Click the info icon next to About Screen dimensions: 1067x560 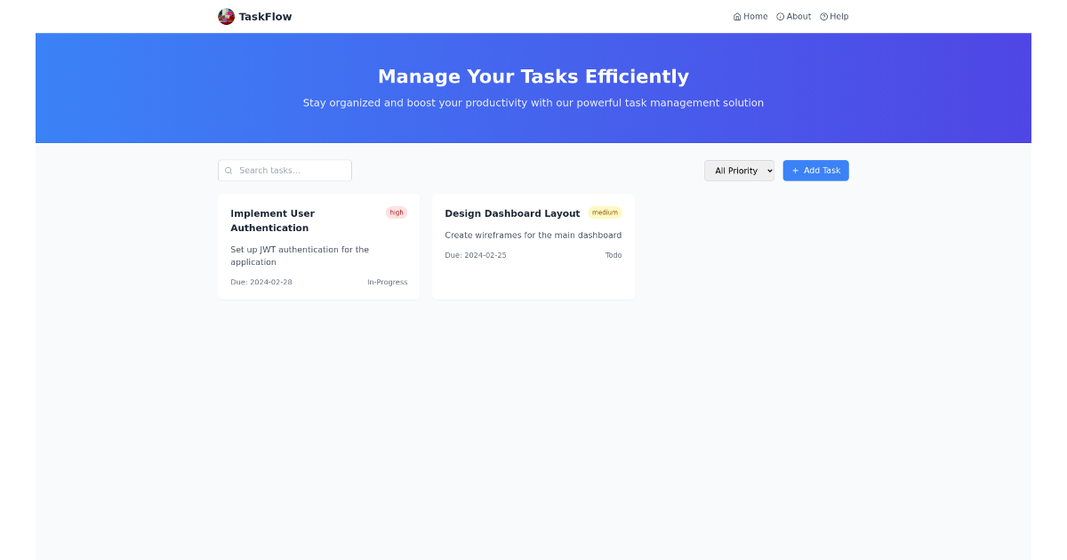click(x=780, y=16)
